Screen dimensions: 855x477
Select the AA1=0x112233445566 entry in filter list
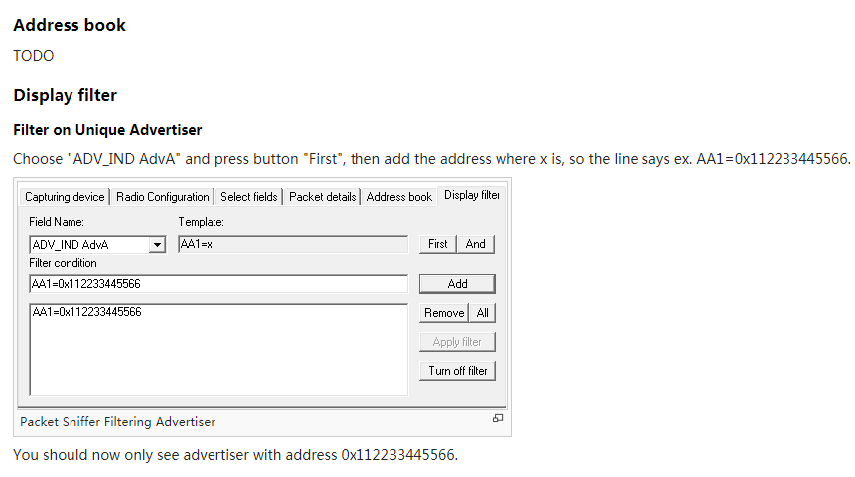(x=87, y=313)
